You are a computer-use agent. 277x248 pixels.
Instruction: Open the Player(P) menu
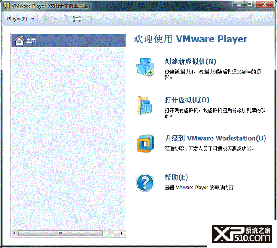pos(17,19)
